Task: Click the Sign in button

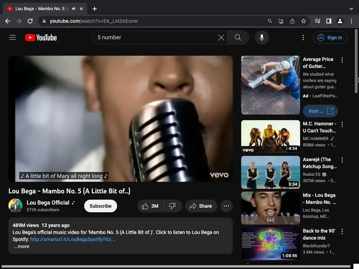Action: 330,37
